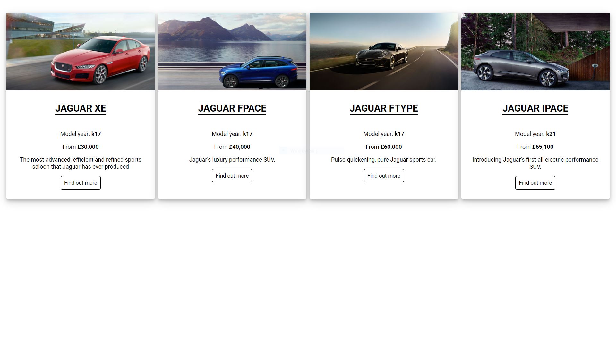Screen dimensions: 616x346
Task: Click Find out more under Jaguar XE
Action: (81, 183)
